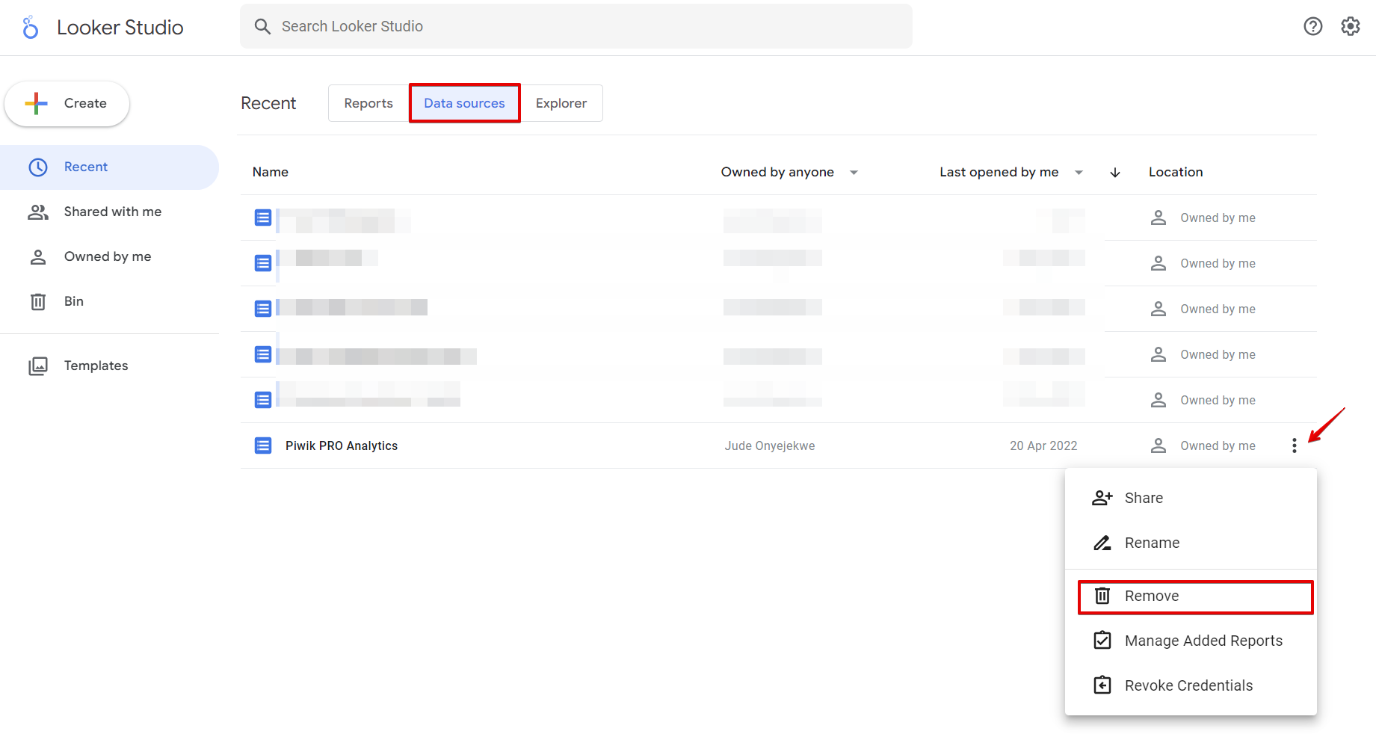Screen dimensions: 1376x743
Task: Open the help question mark icon
Action: point(1313,26)
